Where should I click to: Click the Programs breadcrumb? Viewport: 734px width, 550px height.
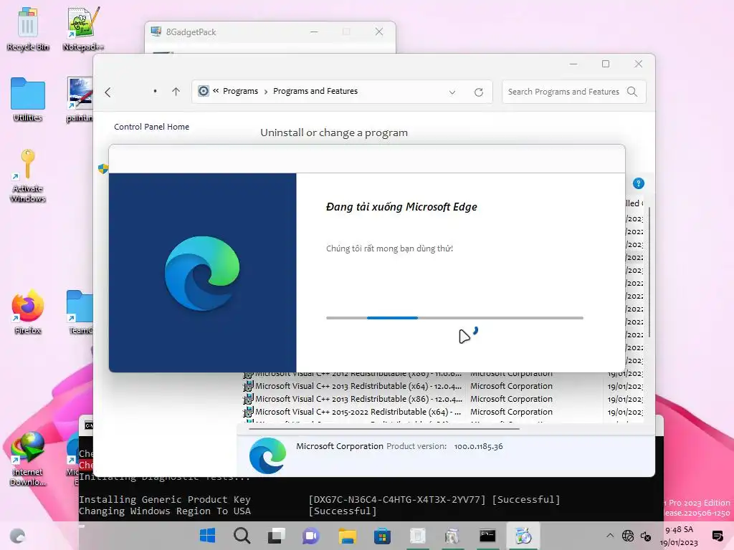pyautogui.click(x=240, y=91)
